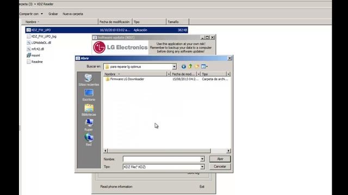
Task: Select the msxml file in Explorer
Action: (33, 55)
